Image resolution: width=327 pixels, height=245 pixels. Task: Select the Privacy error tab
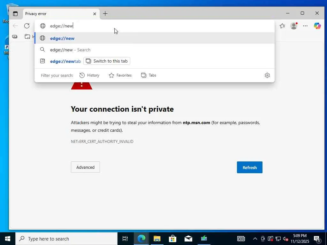click(x=61, y=14)
